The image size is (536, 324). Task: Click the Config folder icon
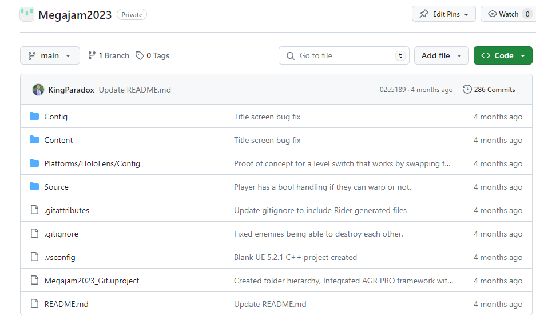pyautogui.click(x=34, y=117)
